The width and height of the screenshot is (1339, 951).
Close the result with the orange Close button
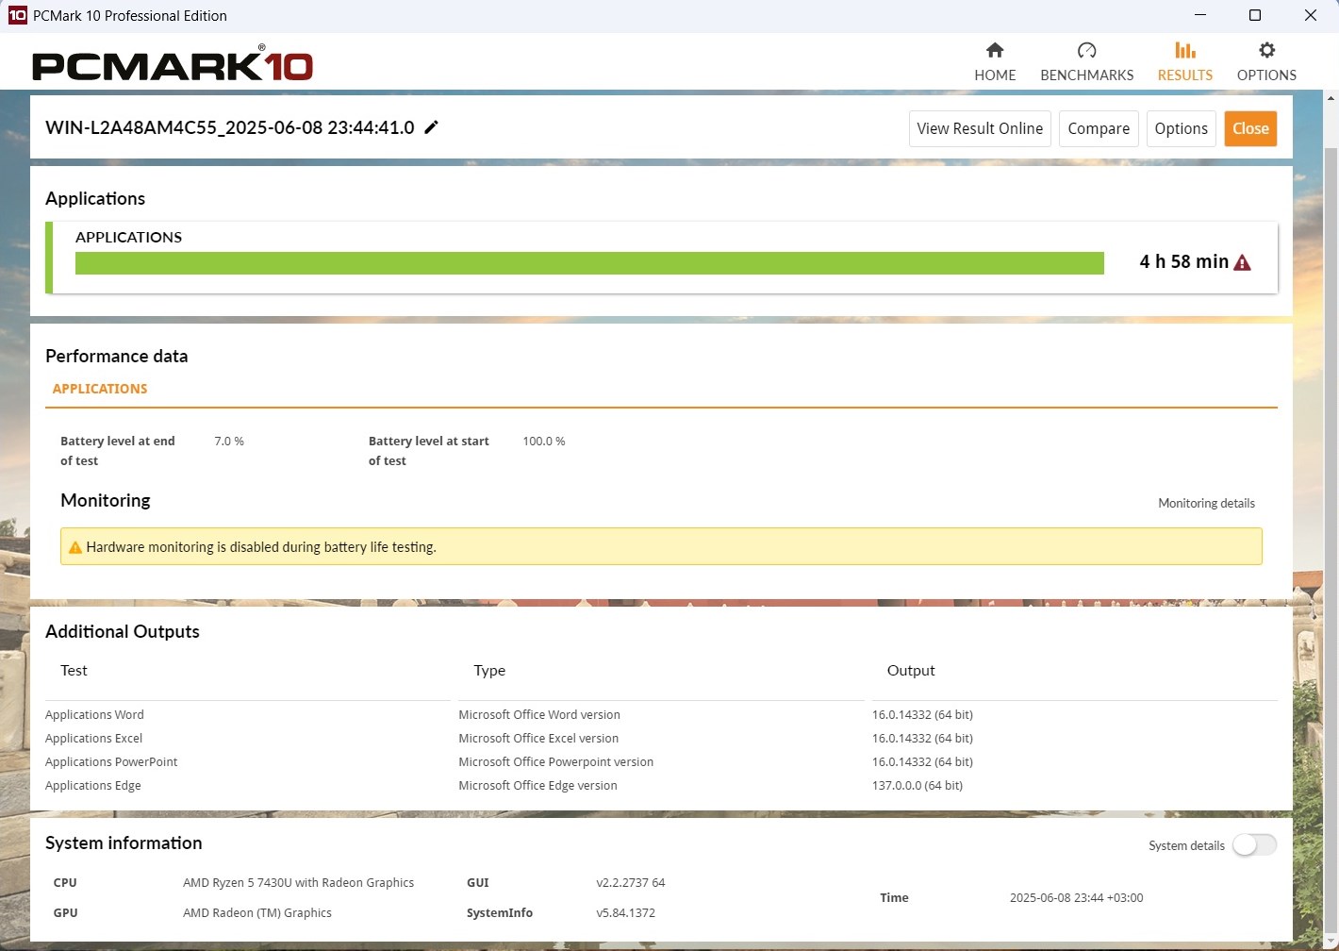[x=1250, y=129]
